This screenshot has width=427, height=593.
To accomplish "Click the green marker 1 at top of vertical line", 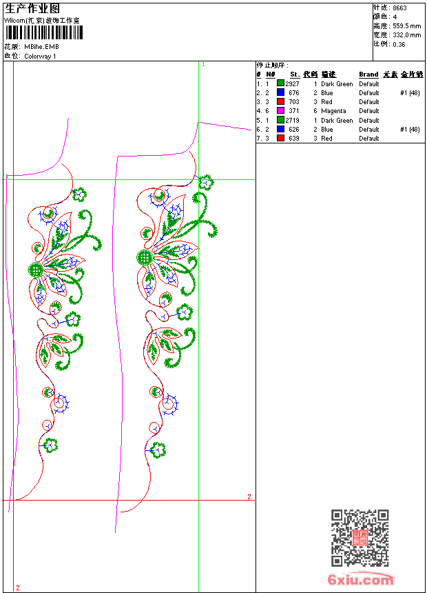I will pyautogui.click(x=203, y=64).
